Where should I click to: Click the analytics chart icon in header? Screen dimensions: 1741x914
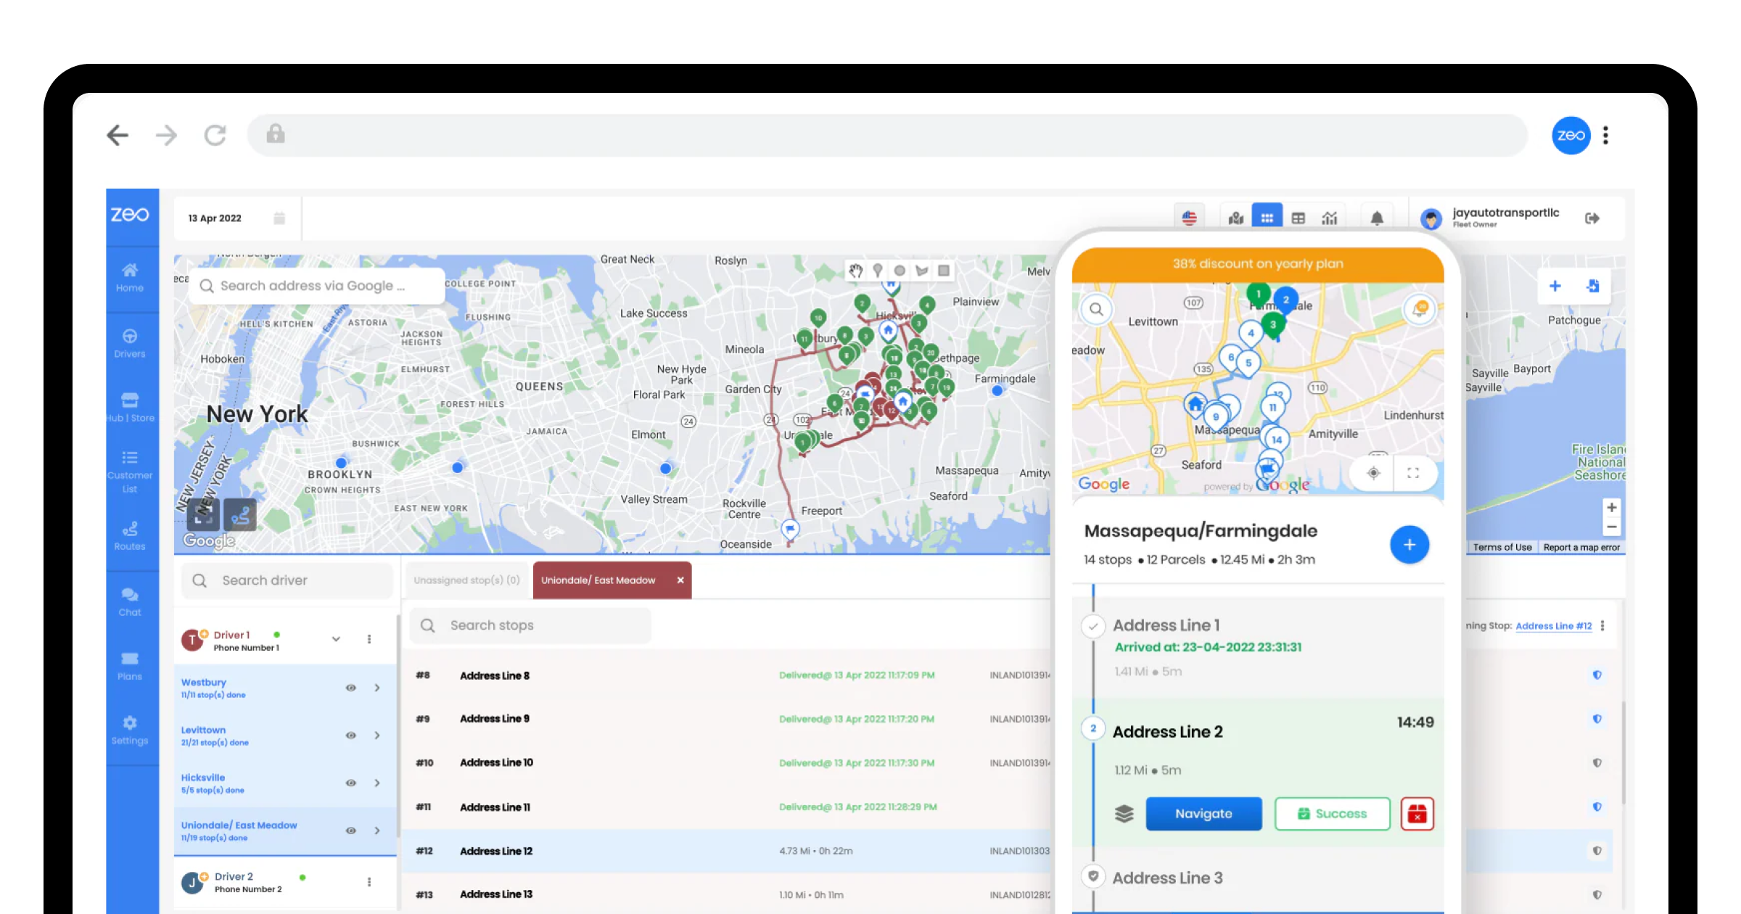click(x=1329, y=218)
